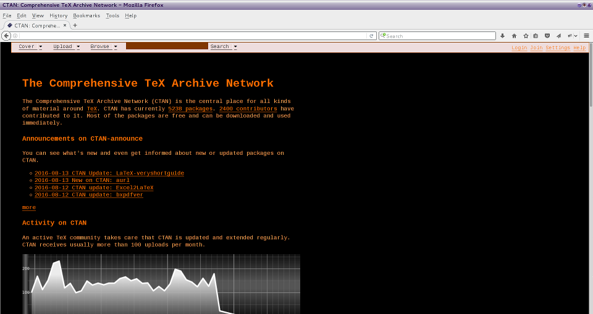This screenshot has height=314, width=593.
Task: Expand the Search dropdown arrow on CTAN bar
Action: coord(235,47)
